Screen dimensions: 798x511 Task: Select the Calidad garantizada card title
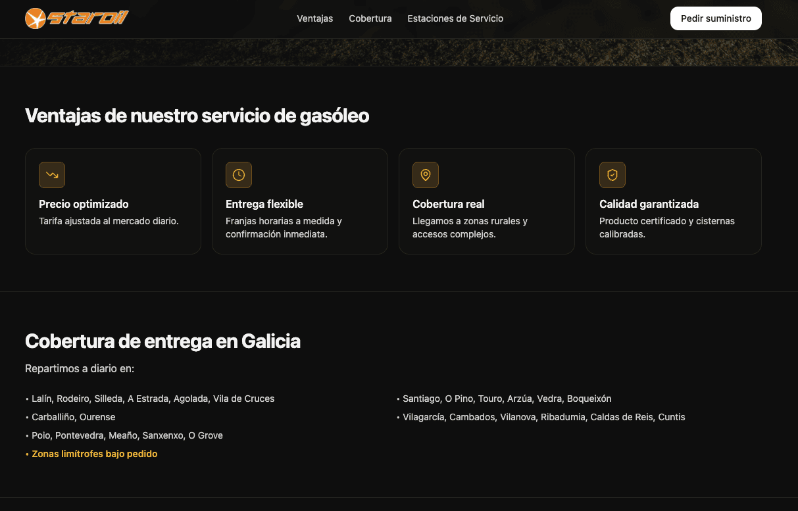click(649, 204)
